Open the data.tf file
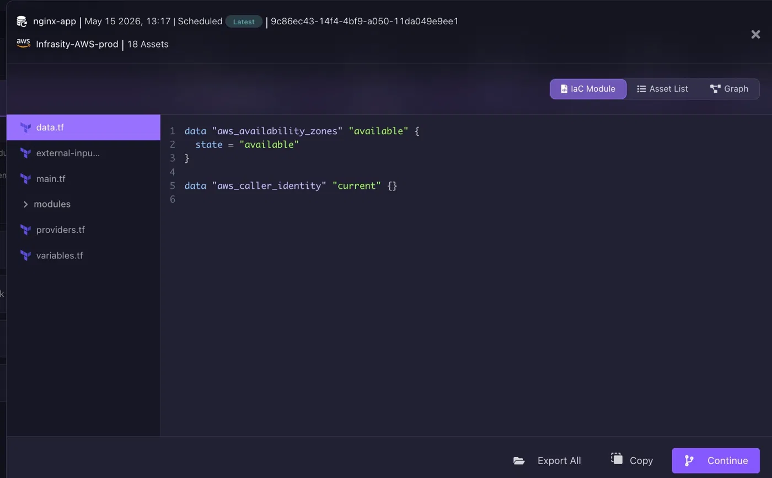This screenshot has height=478, width=772. pos(83,128)
